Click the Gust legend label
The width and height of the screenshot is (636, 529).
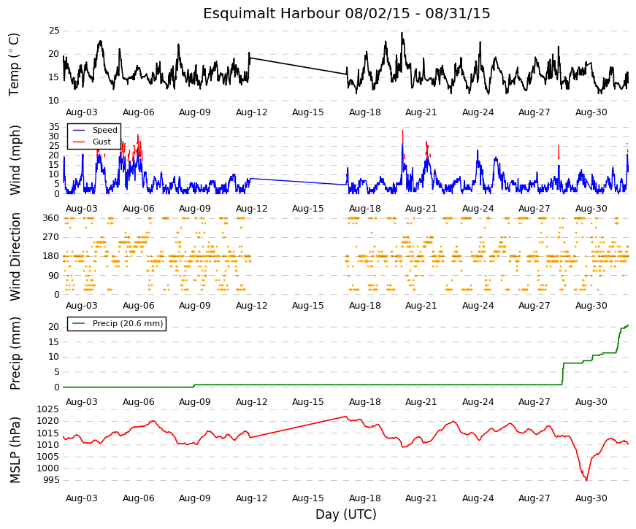(x=101, y=142)
